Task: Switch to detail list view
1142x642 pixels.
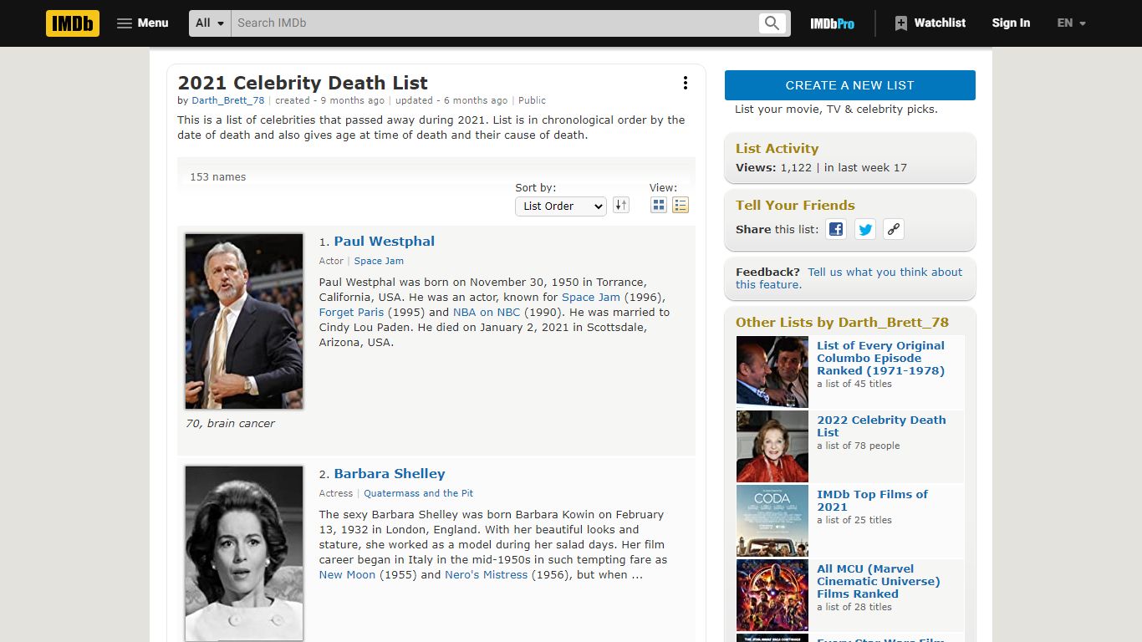Action: click(x=681, y=205)
